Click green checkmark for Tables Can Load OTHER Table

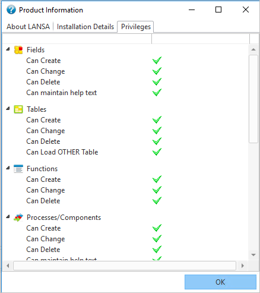[157, 152]
